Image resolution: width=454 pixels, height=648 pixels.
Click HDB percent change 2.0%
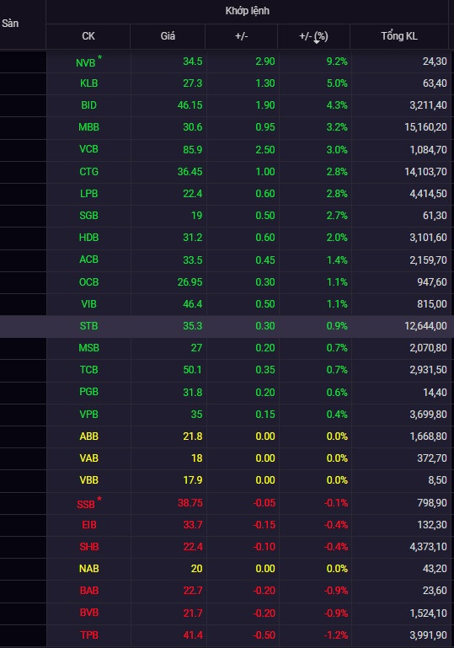(x=337, y=238)
